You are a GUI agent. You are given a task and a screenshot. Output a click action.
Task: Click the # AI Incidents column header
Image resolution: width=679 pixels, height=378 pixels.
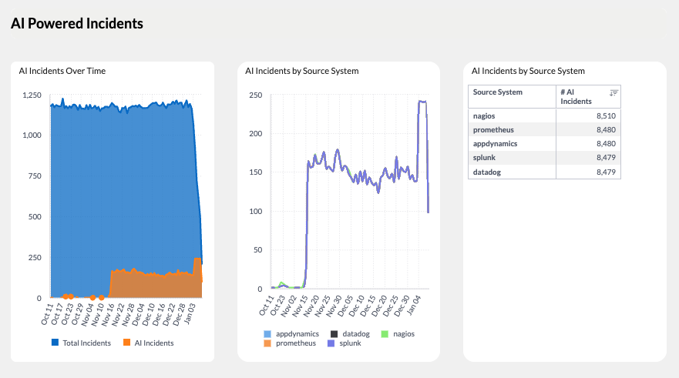[588, 96]
